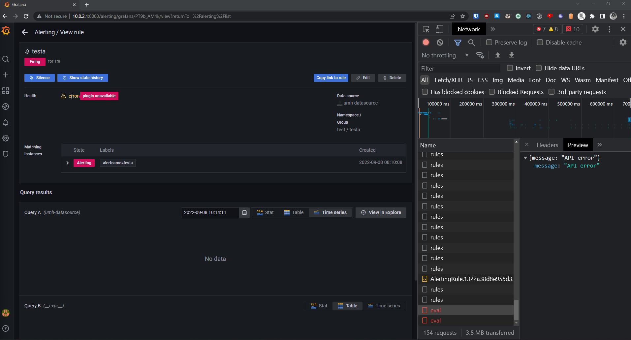Screen dimensions: 631x340
Task: Open Explore via the compass icon in sidebar
Action: pyautogui.click(x=6, y=107)
